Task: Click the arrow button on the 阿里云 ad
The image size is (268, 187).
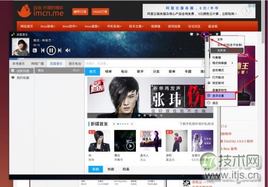Action: (x=246, y=11)
